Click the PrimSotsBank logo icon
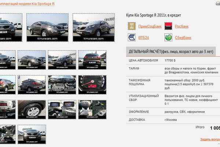 point(132,26)
